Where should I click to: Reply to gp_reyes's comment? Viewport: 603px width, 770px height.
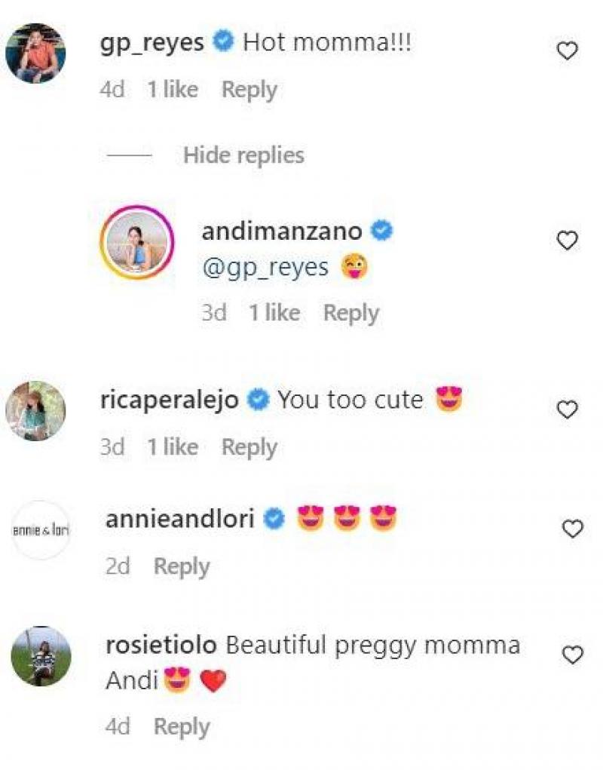pos(249,90)
